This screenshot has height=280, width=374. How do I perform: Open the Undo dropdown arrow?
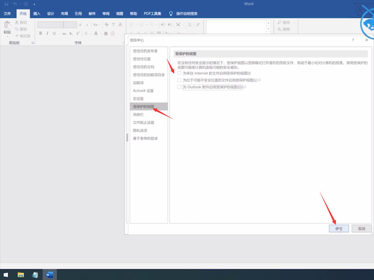pyautogui.click(x=20, y=4)
